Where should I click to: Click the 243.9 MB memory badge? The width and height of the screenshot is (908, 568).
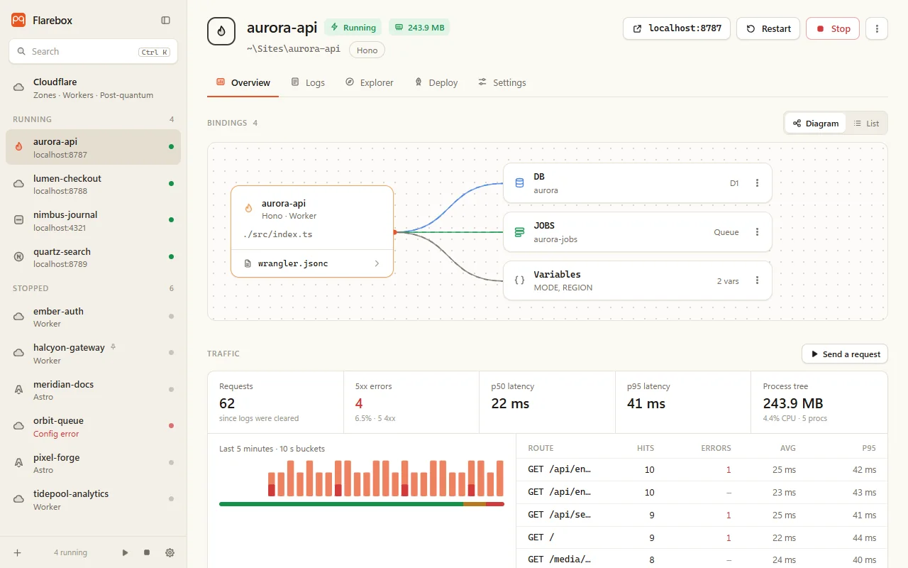(x=419, y=28)
